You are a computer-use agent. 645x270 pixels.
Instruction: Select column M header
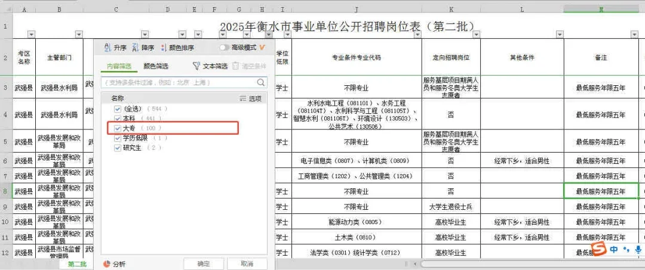[x=601, y=9]
